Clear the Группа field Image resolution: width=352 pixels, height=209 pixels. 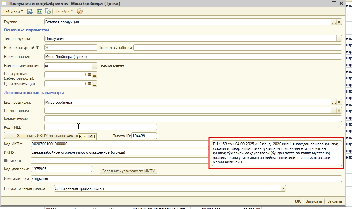pos(339,22)
